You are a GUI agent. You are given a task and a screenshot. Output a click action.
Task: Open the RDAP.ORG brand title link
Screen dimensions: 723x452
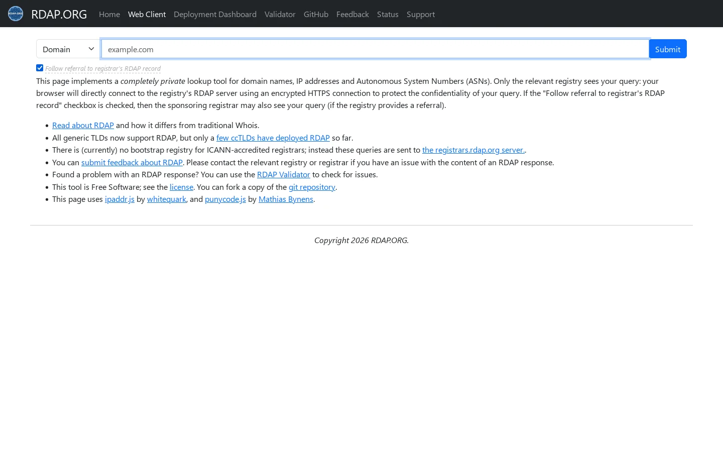[x=59, y=14]
